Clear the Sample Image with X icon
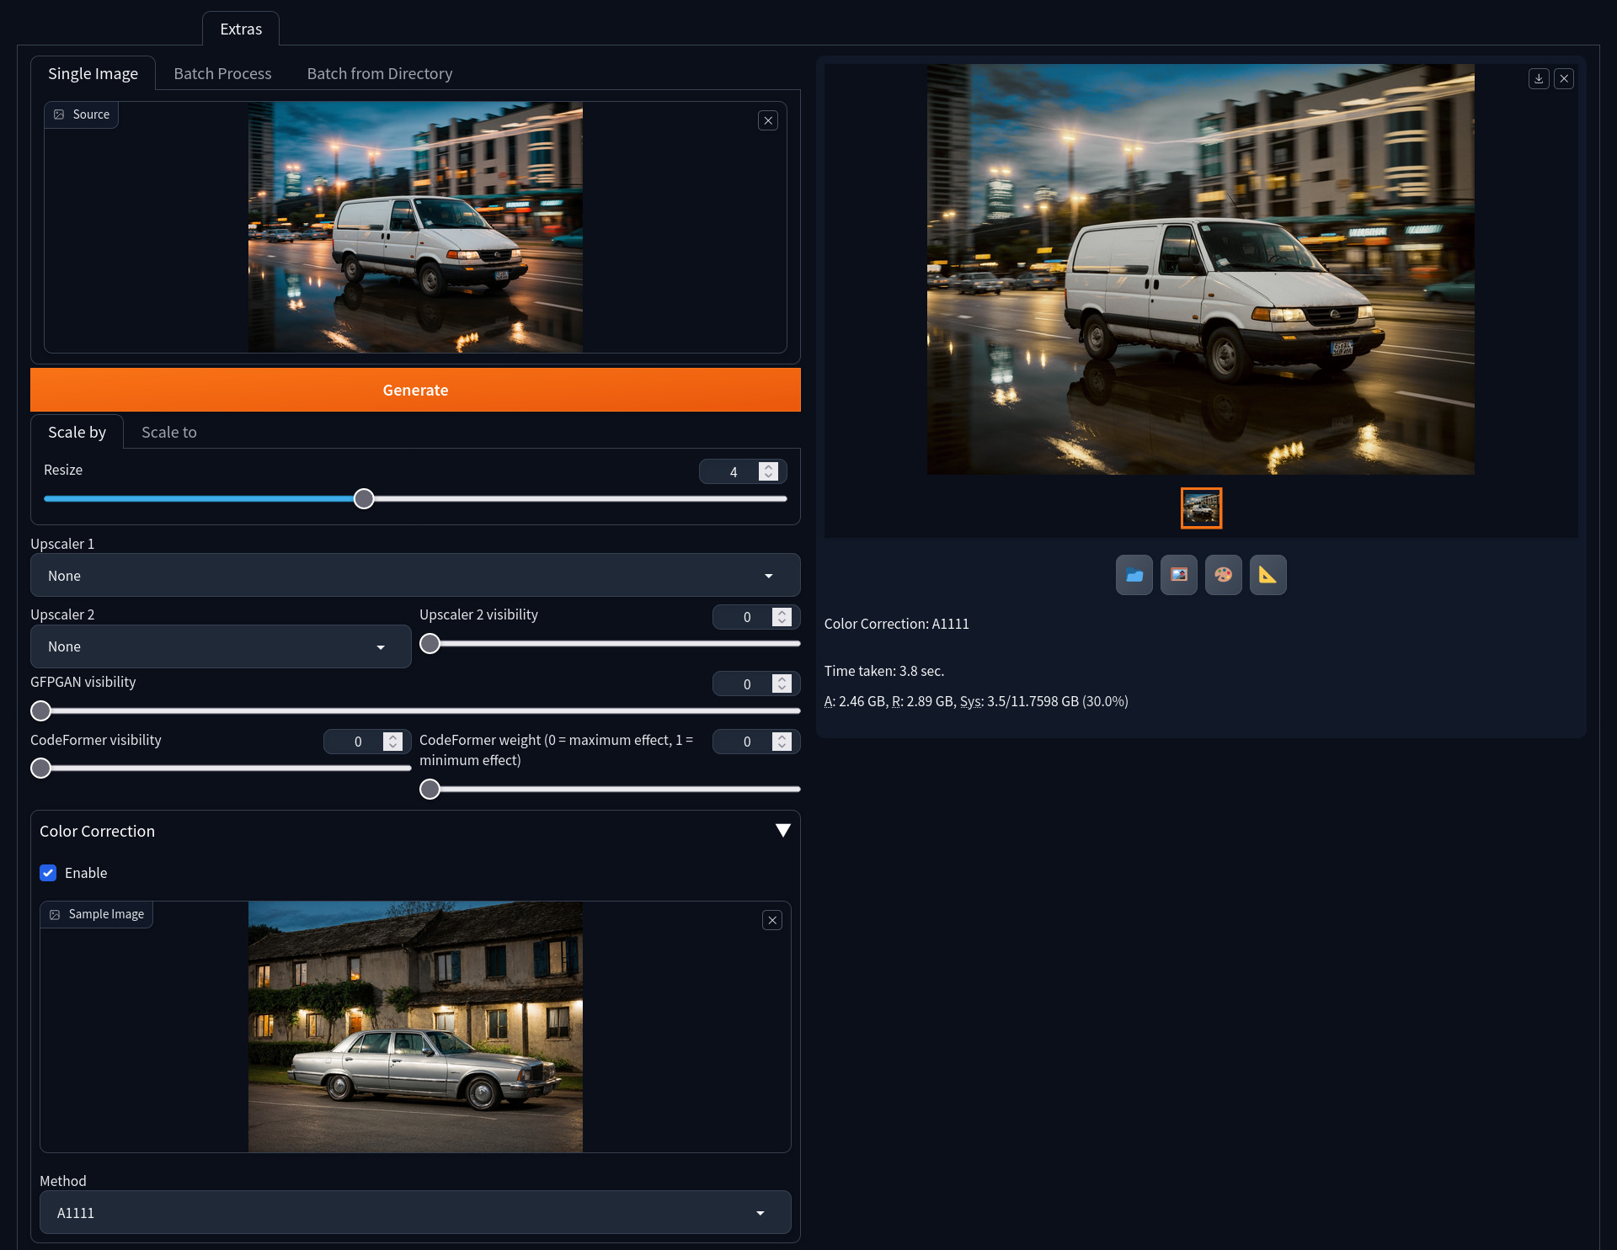The height and width of the screenshot is (1250, 1617). click(x=772, y=920)
